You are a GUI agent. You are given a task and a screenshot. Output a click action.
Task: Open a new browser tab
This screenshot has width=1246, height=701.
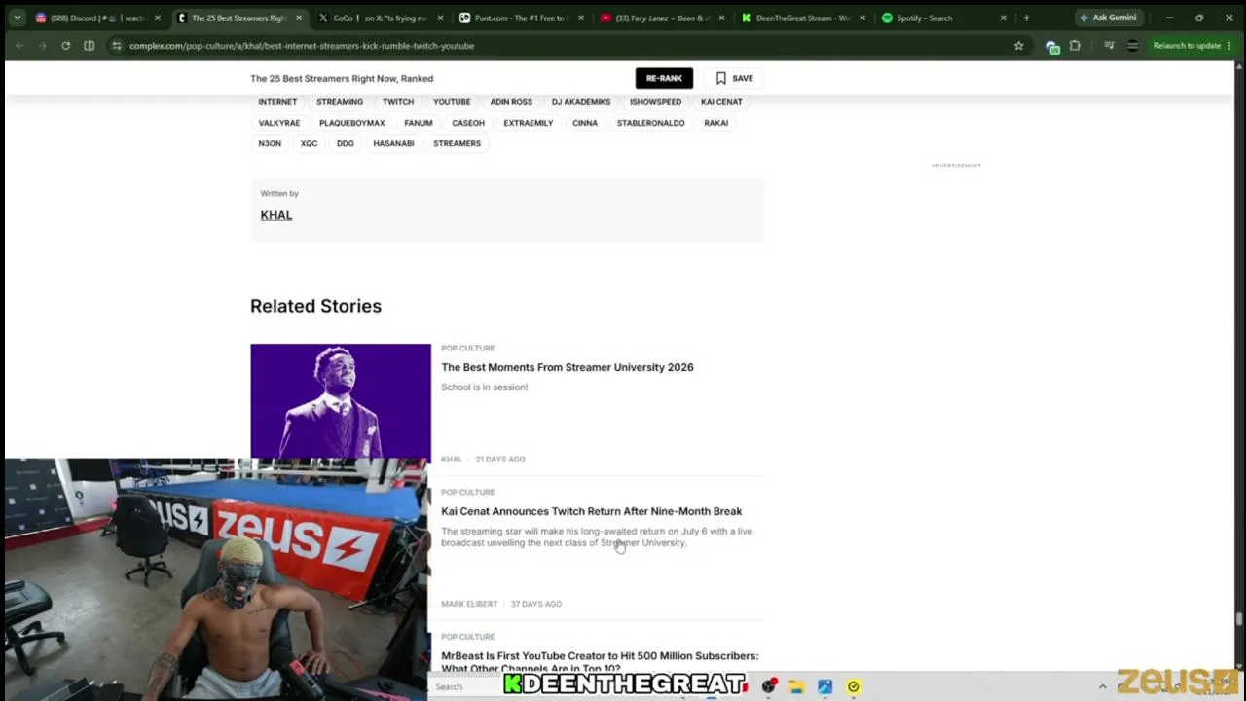pyautogui.click(x=1026, y=18)
